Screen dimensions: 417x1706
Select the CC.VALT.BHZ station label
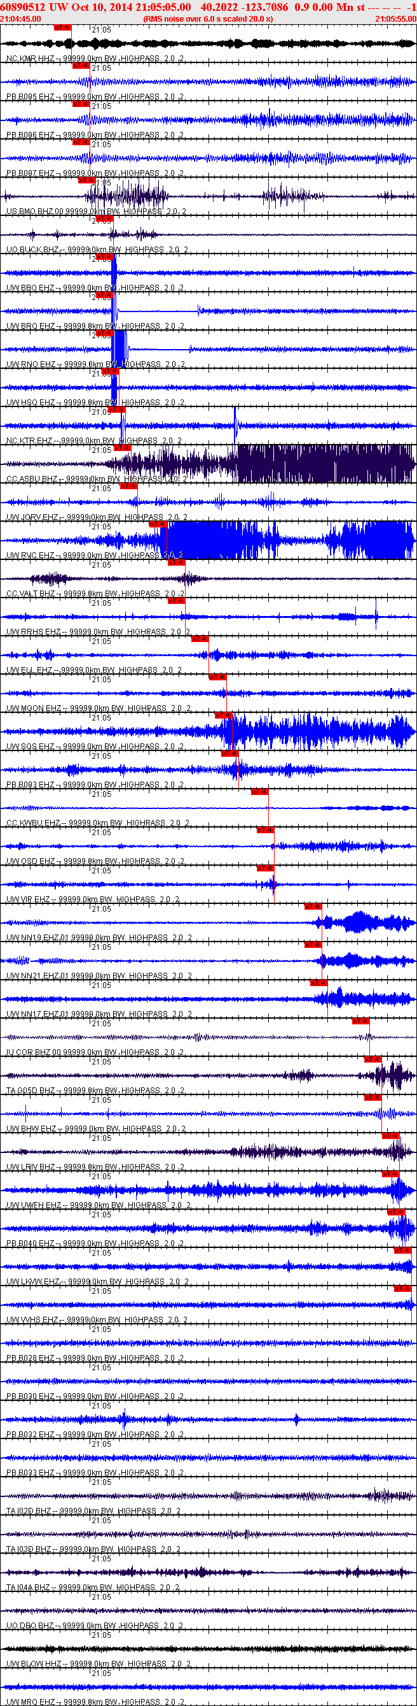click(x=95, y=594)
